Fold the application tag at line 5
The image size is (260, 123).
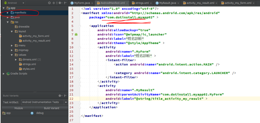[x=80, y=26]
